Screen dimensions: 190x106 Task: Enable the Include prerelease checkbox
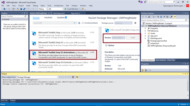(x=83, y=23)
